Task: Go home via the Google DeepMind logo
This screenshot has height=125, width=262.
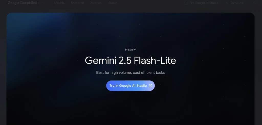Action: tap(23, 3)
